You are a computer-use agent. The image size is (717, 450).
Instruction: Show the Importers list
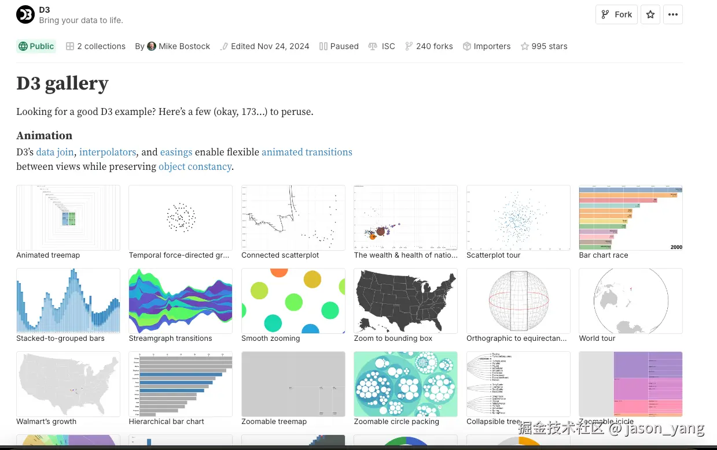click(x=487, y=46)
